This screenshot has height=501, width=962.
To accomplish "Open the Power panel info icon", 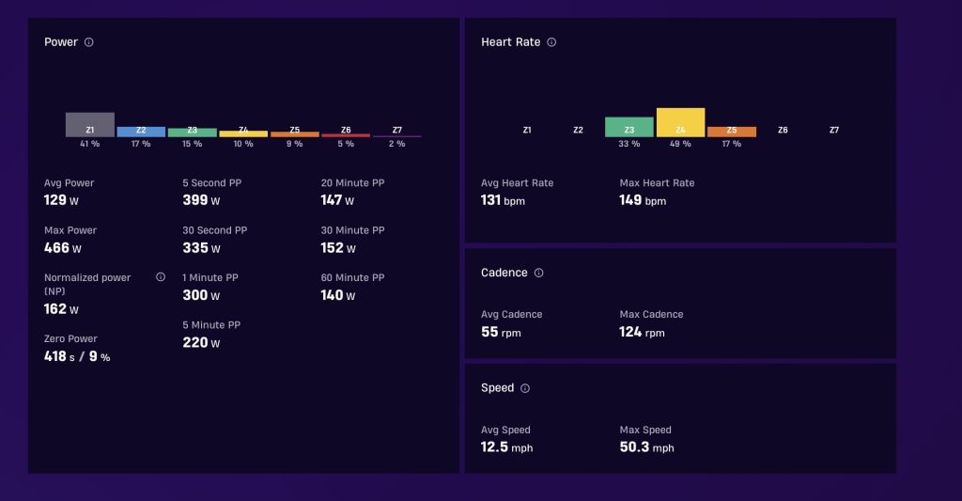I will click(89, 42).
